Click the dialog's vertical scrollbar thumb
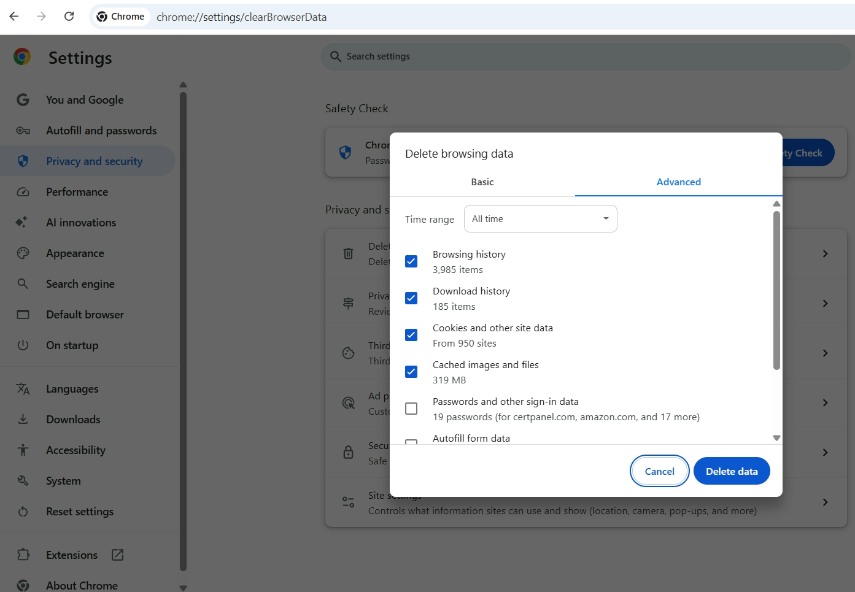The image size is (855, 592). click(x=776, y=290)
